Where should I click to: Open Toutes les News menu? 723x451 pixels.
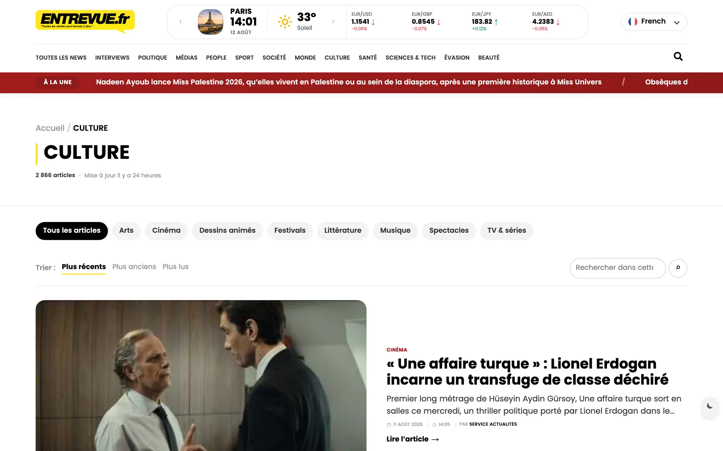tap(61, 58)
